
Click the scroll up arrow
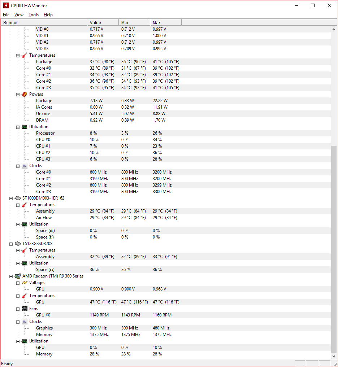pos(334,29)
